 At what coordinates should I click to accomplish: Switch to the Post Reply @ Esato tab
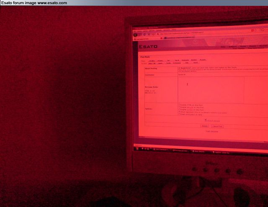click(147, 39)
